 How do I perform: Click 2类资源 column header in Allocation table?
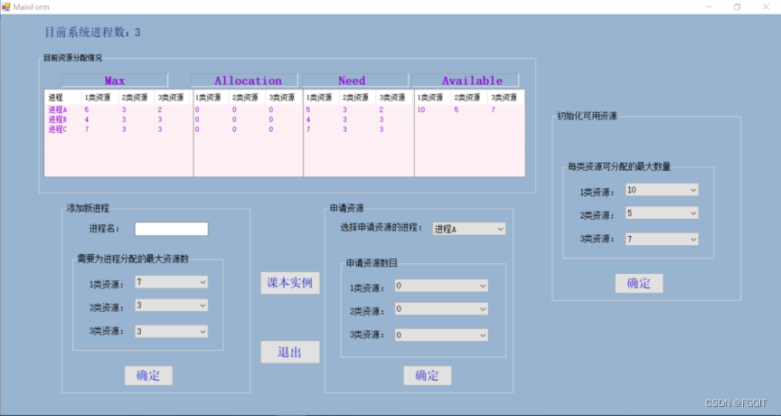click(x=248, y=98)
